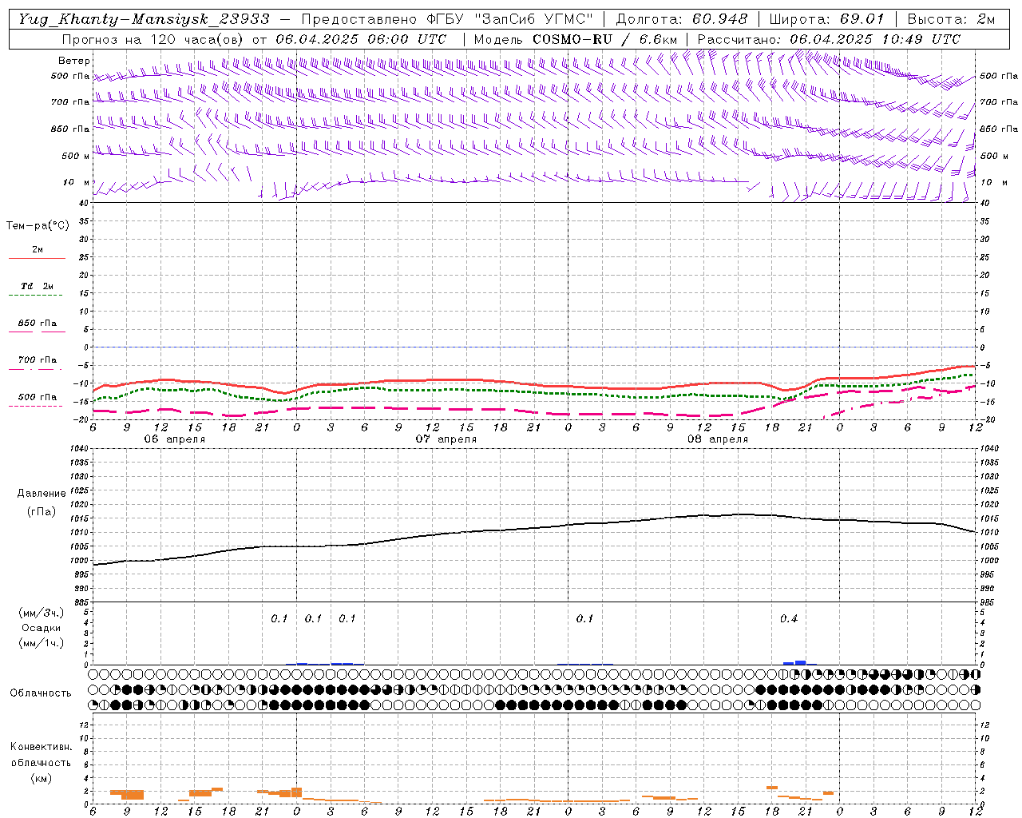This screenshot has height=818, width=1022.
Task: Click the blue zero-degree line in temperature chart
Action: pyautogui.click(x=535, y=347)
